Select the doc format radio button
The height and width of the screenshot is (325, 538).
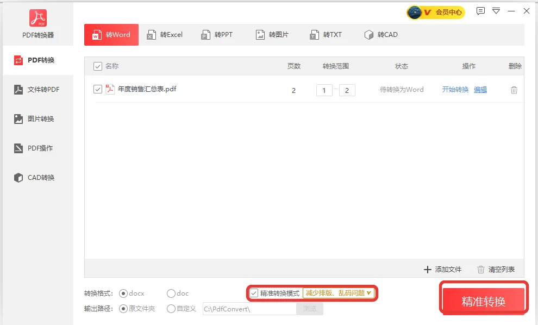[171, 293]
